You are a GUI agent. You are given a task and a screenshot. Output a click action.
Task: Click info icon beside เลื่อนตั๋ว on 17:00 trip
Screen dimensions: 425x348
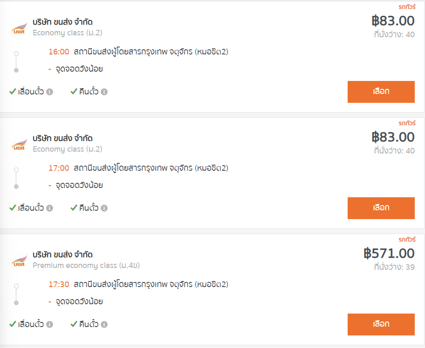click(49, 208)
